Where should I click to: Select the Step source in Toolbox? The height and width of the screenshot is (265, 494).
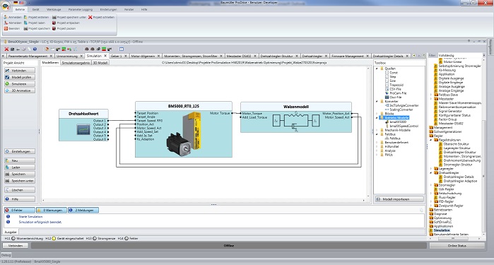(390, 77)
